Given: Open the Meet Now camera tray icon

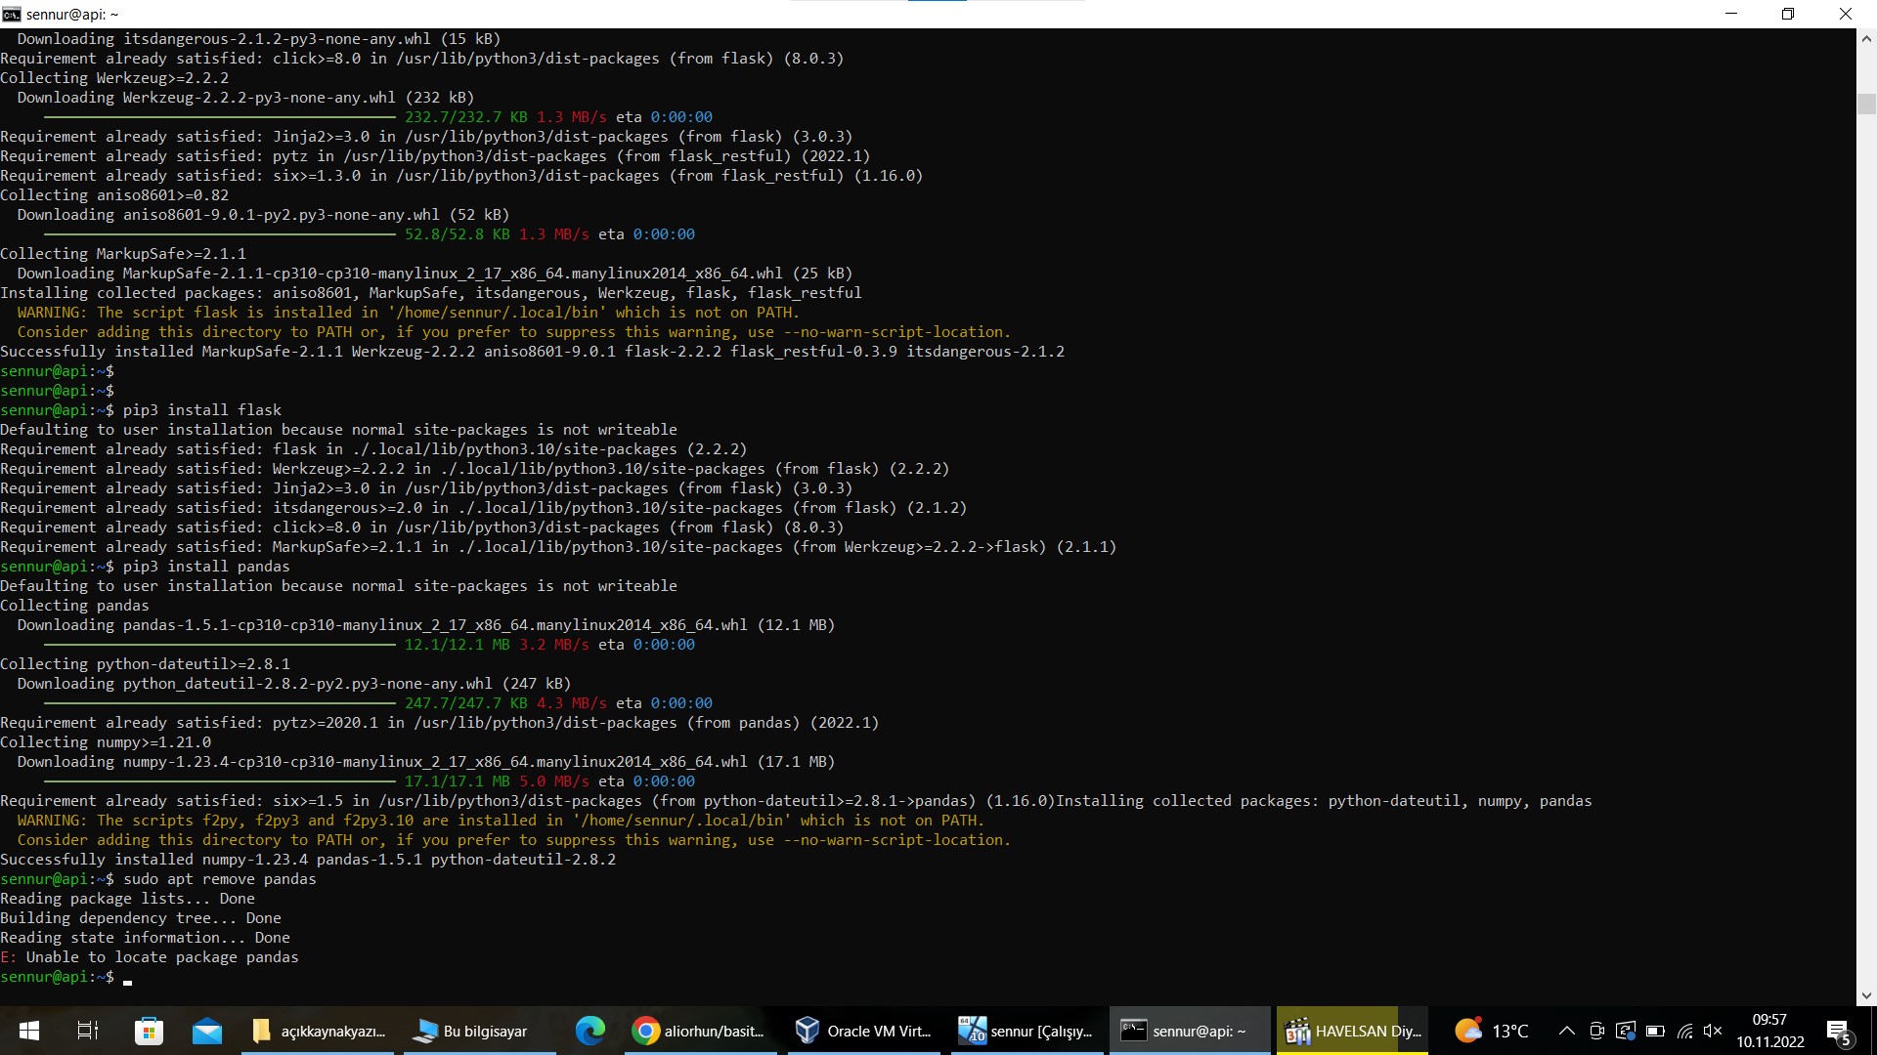Looking at the screenshot, I should click(x=1596, y=1031).
